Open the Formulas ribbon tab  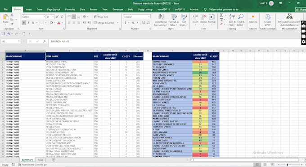(70, 9)
